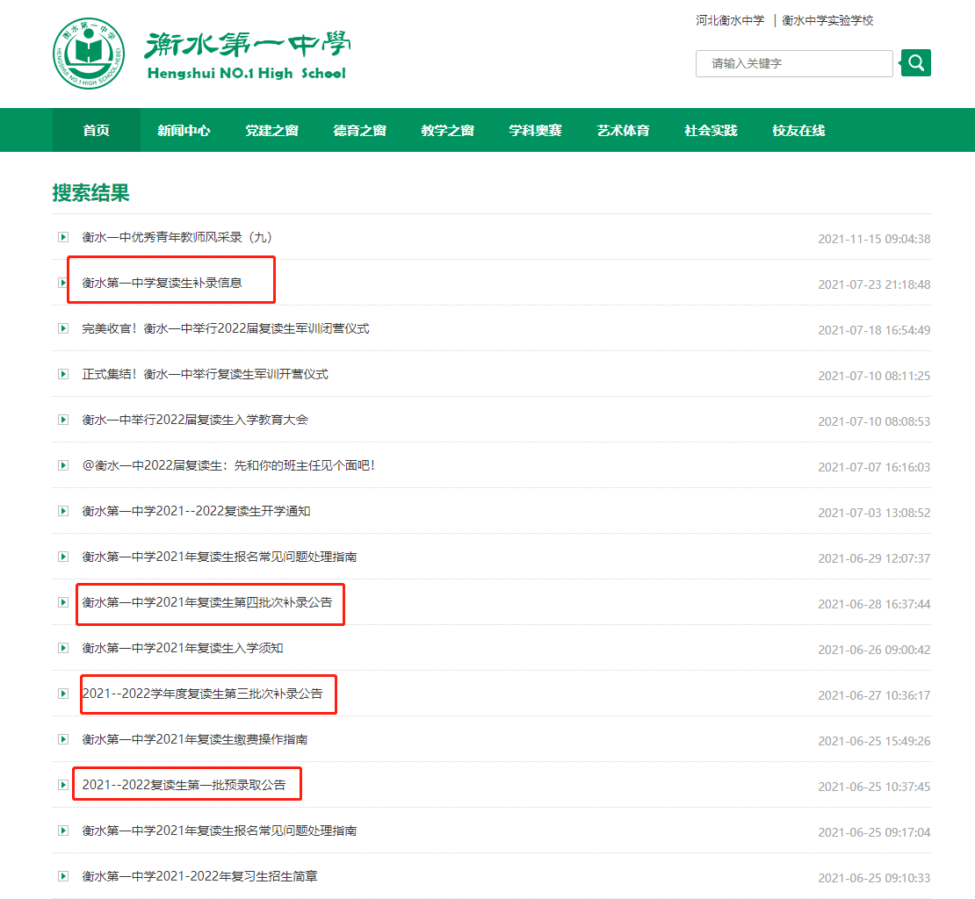Click arrow icon beside 复读生缴费操作指南
This screenshot has height=899, width=975.
(62, 739)
